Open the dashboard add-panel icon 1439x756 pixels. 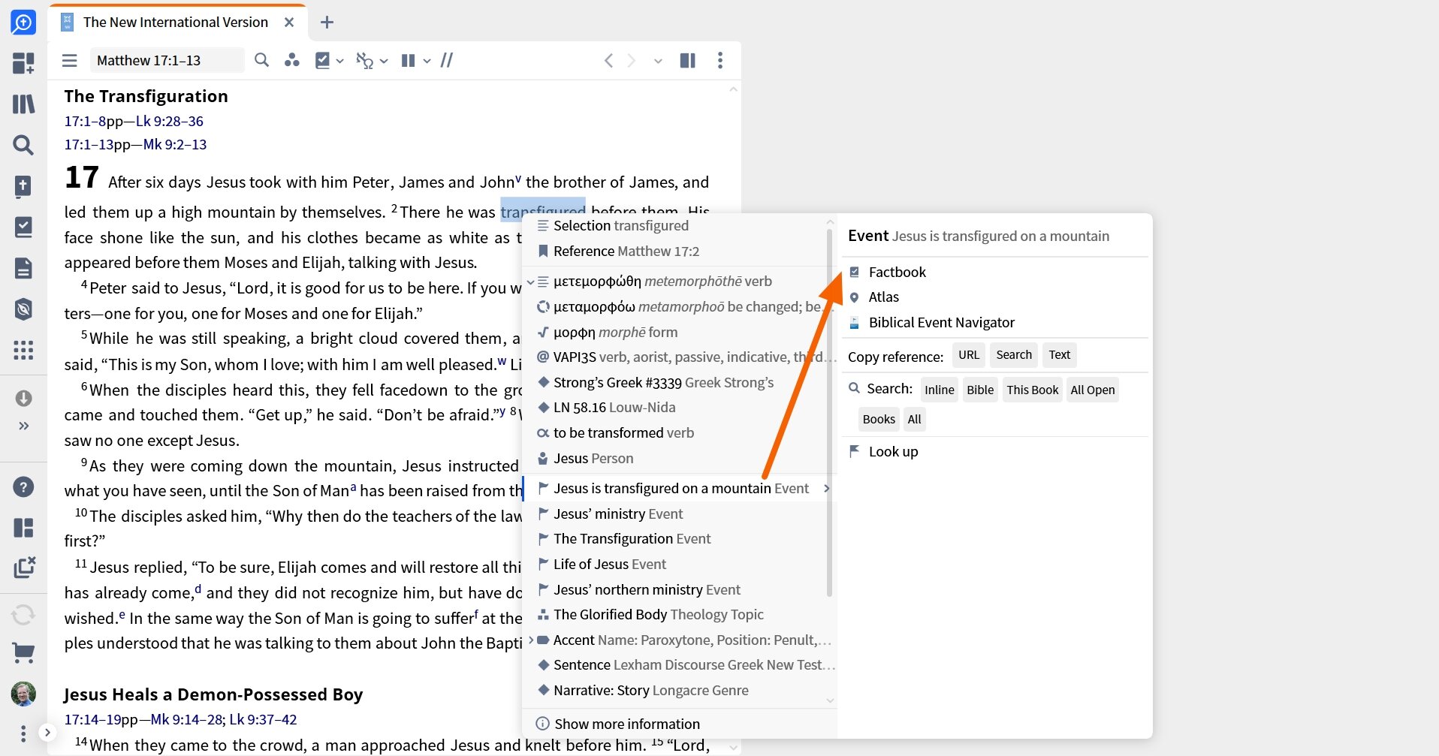pos(23,63)
